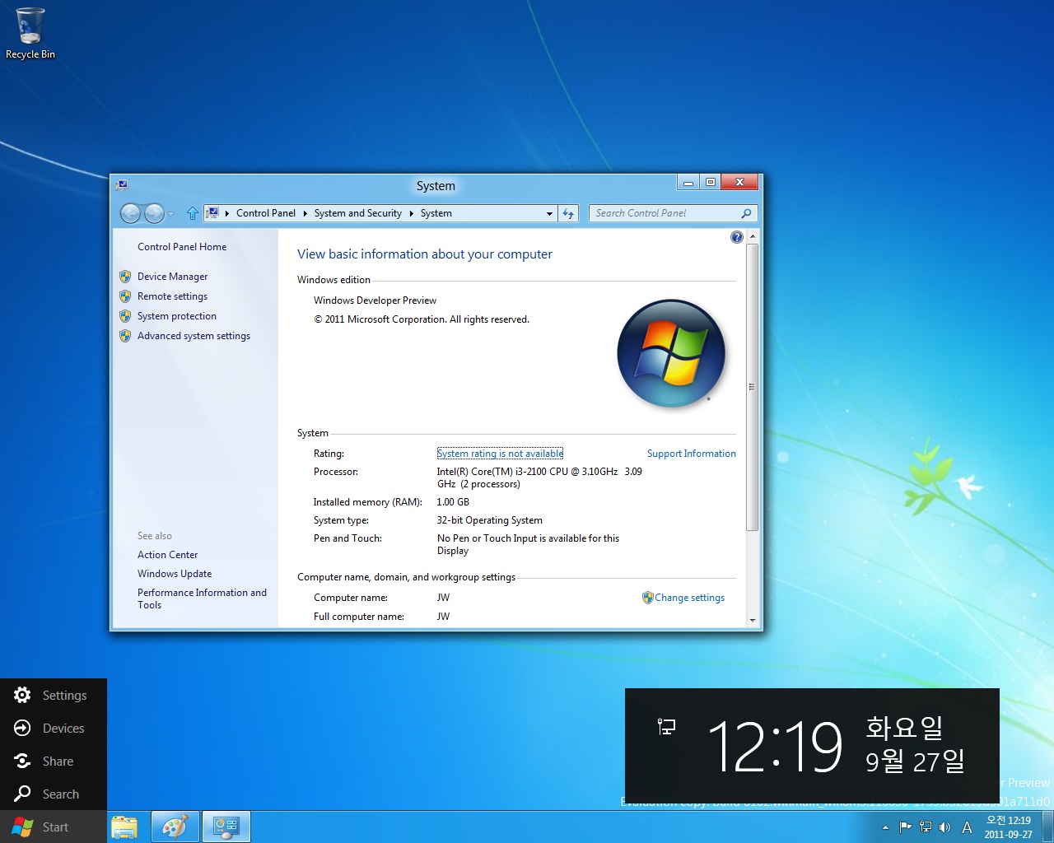Click the System window title bar icon

(x=123, y=185)
